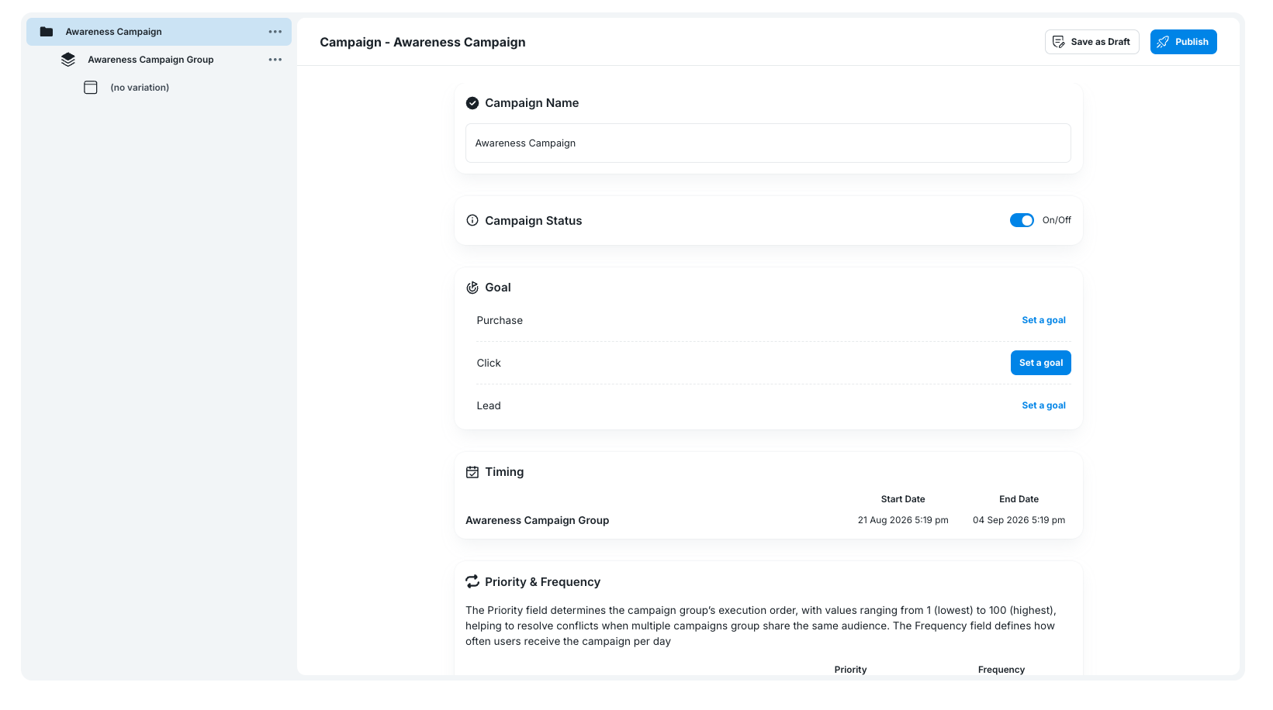Select the (no variation) tree item
Viewport: 1273px width, 710px height.
tap(140, 88)
